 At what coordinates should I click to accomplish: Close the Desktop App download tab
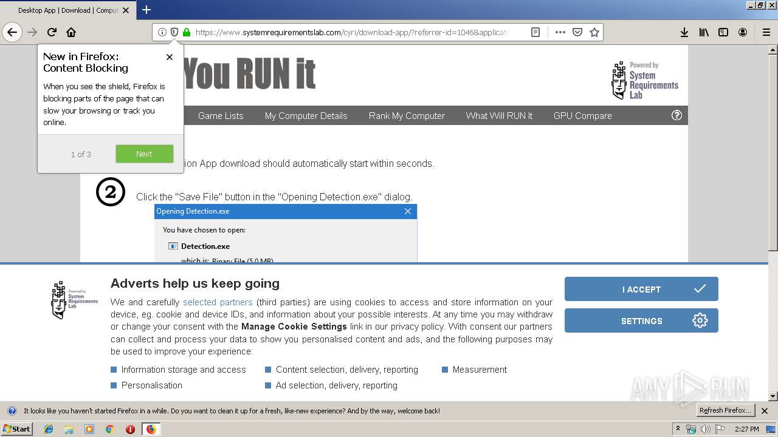[x=126, y=10]
